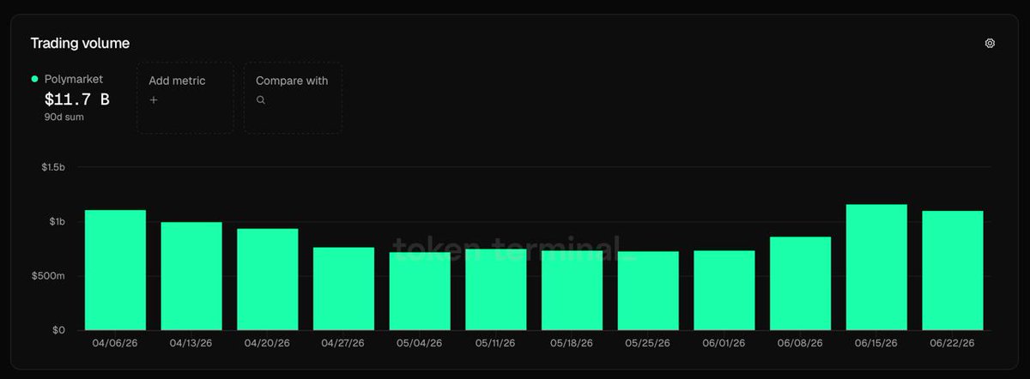This screenshot has width=1030, height=379.
Task: Click the 04/06/26 date label
Action: coord(115,343)
